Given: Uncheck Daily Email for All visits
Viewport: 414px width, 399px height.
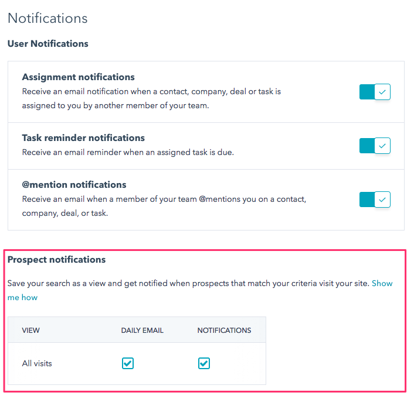Looking at the screenshot, I should pyautogui.click(x=128, y=363).
